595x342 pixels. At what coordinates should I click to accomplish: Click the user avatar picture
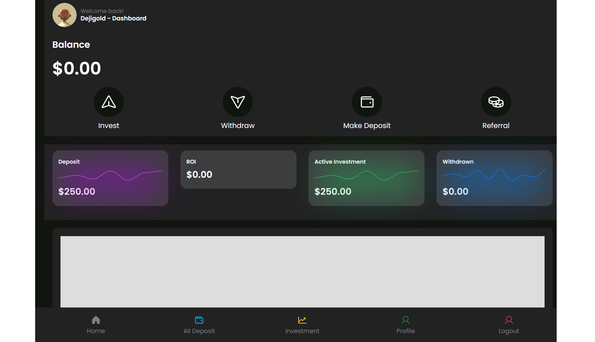pos(64,15)
